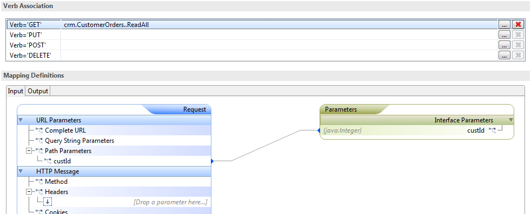The width and height of the screenshot is (531, 214).
Task: Select Query String Parameters tree item
Action: [x=79, y=141]
